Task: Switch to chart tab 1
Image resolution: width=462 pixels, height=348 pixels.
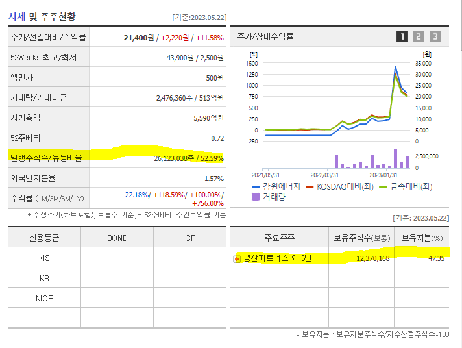Action: [402, 36]
